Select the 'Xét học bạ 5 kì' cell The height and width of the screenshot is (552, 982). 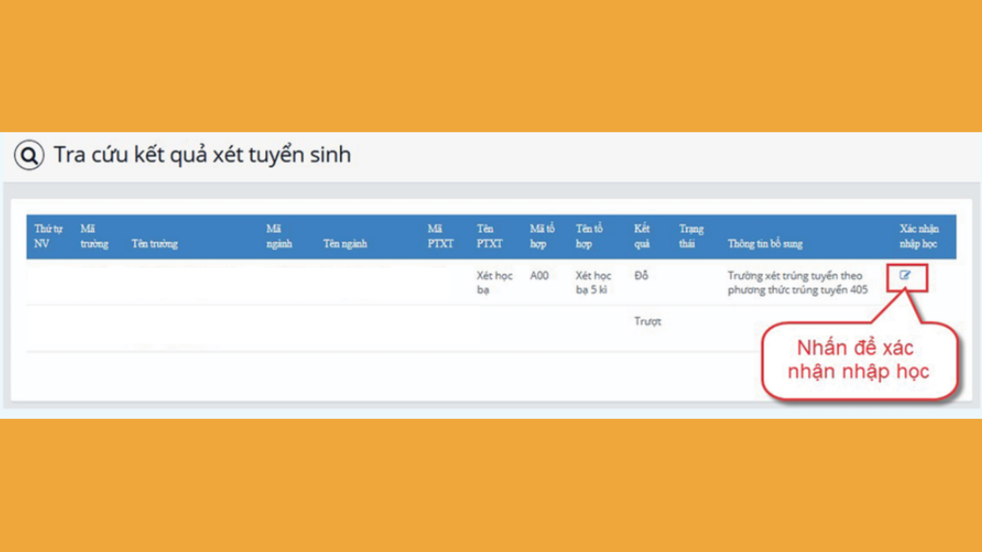[593, 283]
